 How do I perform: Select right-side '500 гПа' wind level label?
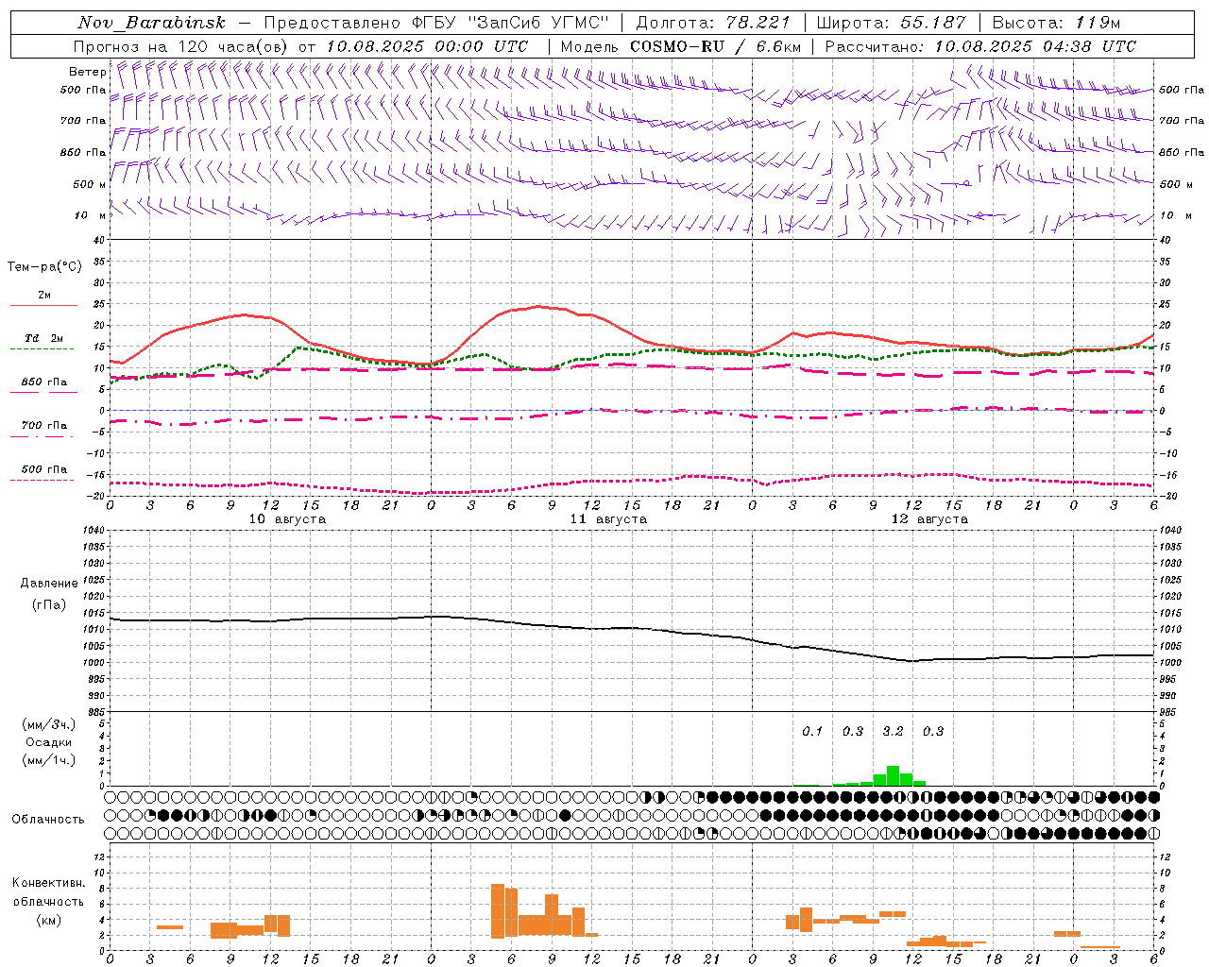[x=1182, y=91]
